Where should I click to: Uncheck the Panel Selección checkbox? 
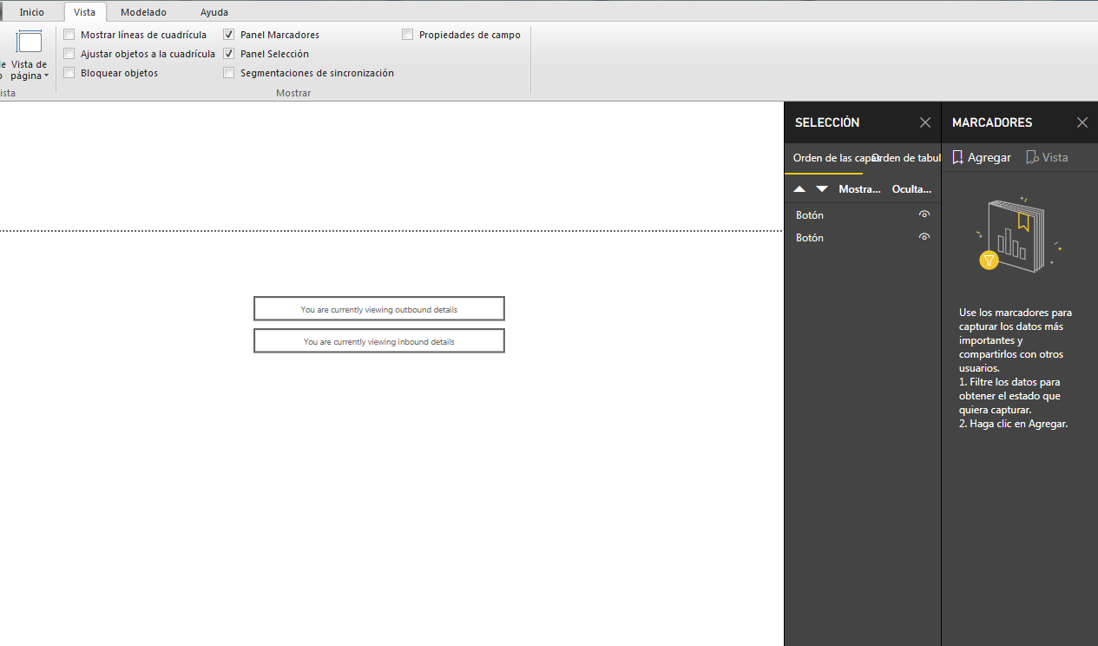229,54
